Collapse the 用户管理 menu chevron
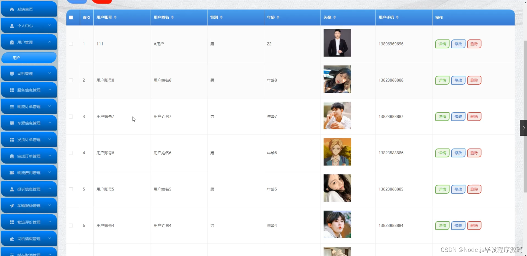 pos(50,42)
